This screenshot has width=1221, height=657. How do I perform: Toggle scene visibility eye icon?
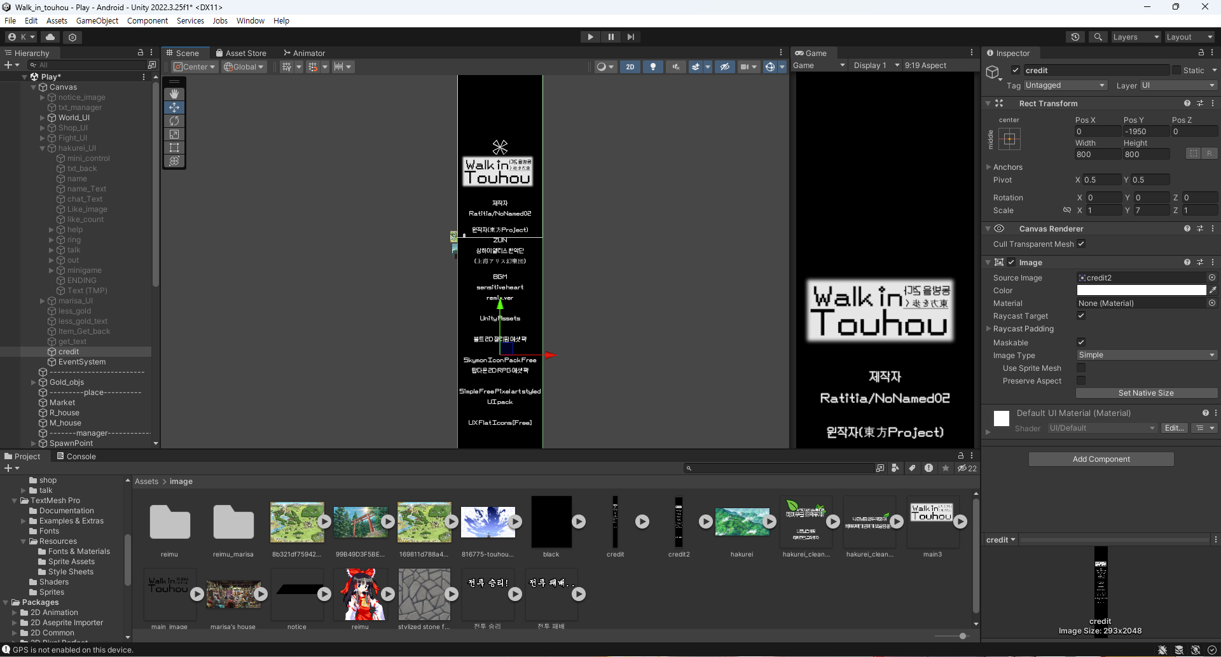coord(724,67)
